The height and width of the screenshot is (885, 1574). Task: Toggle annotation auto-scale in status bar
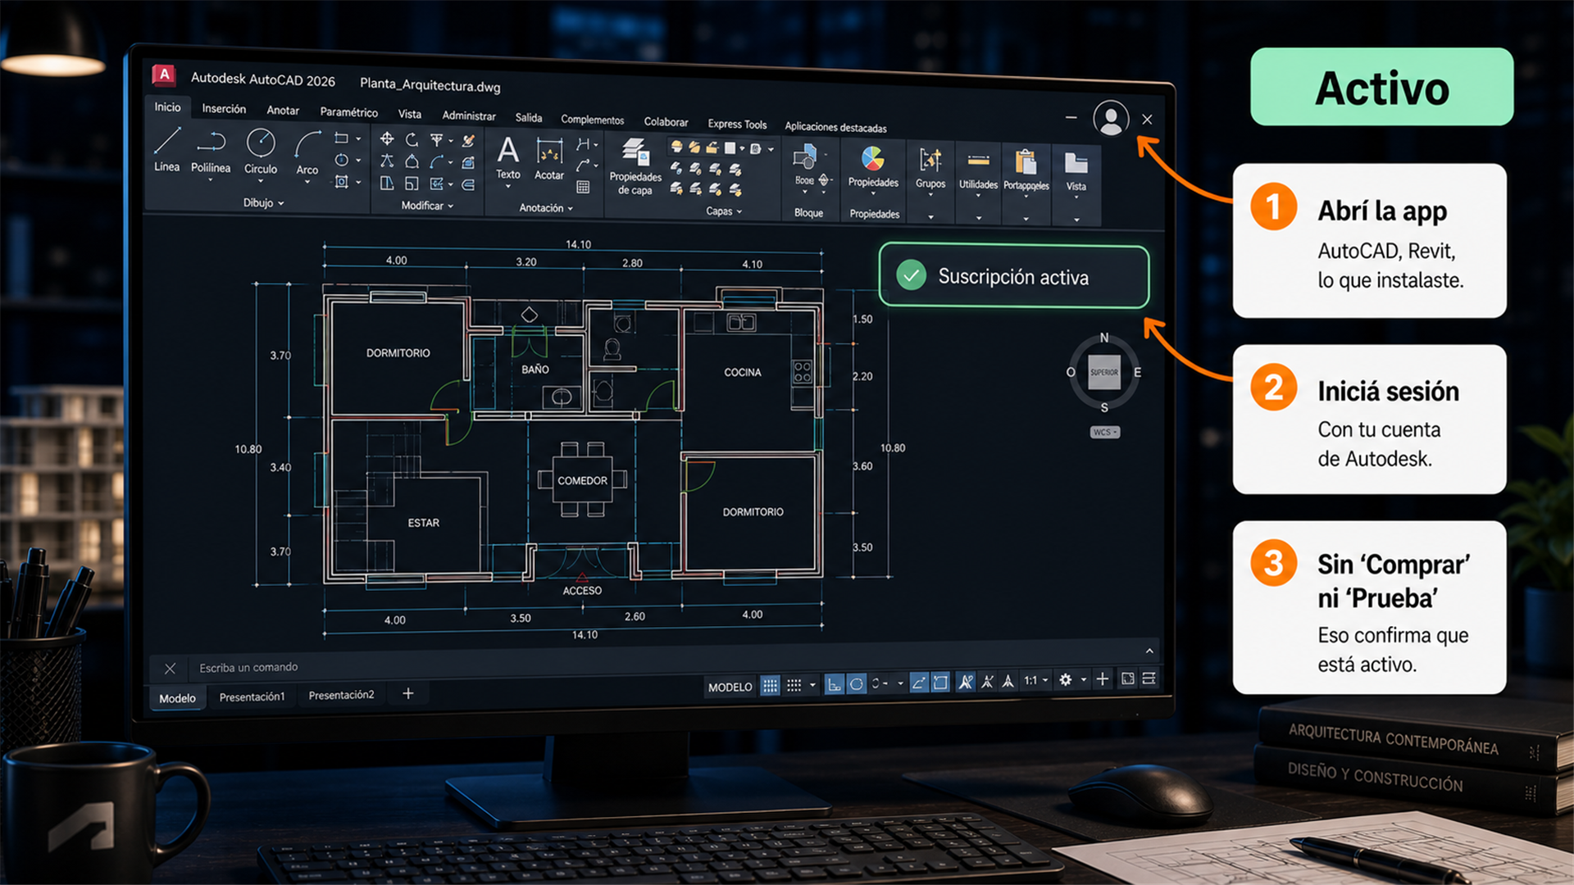(x=988, y=682)
